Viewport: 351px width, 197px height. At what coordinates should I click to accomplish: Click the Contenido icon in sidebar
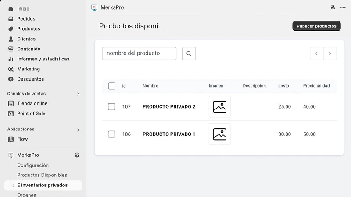pos(11,49)
